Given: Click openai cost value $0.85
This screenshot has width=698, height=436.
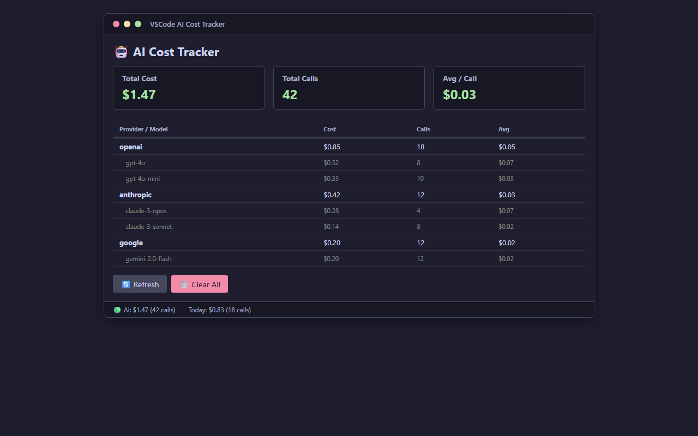Looking at the screenshot, I should (x=332, y=147).
